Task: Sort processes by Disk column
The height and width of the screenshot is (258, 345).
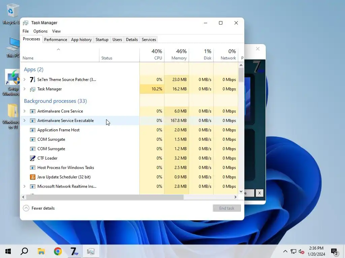Action: pos(201,54)
